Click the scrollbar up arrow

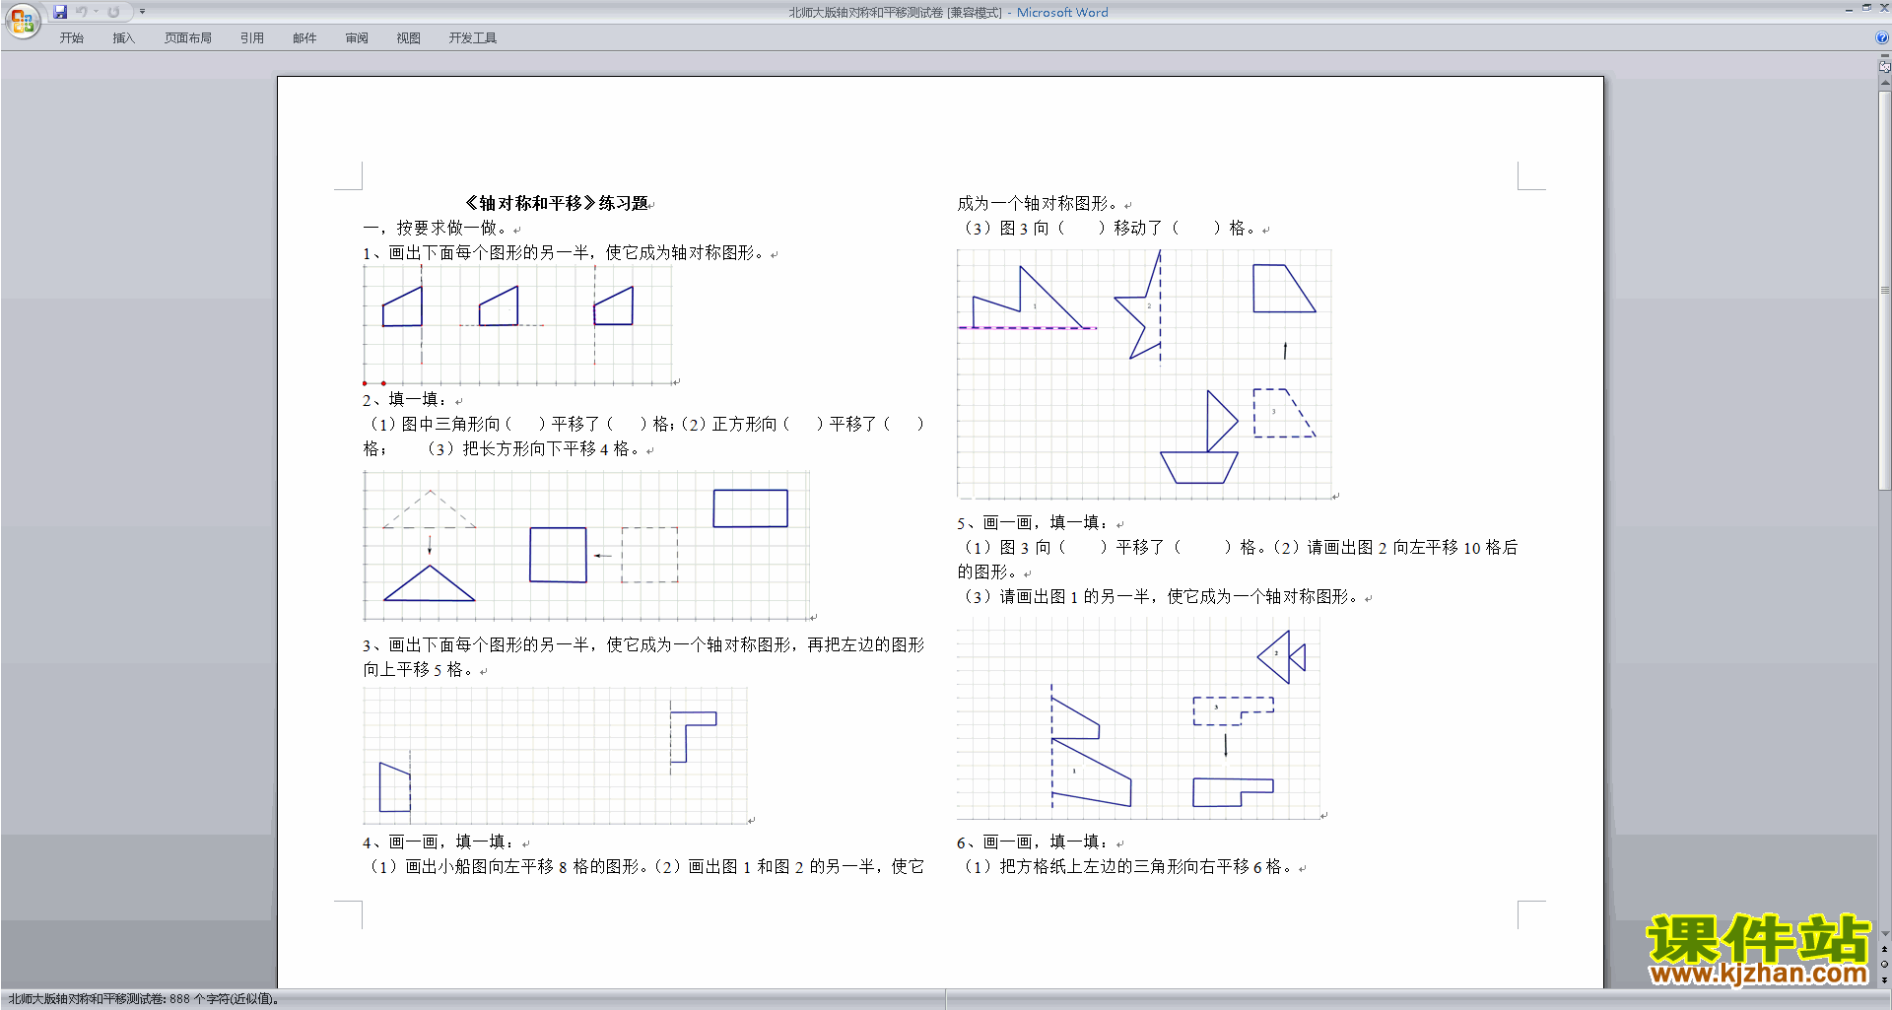point(1884,84)
